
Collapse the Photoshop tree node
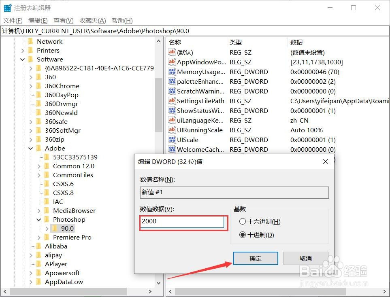pyautogui.click(x=38, y=220)
